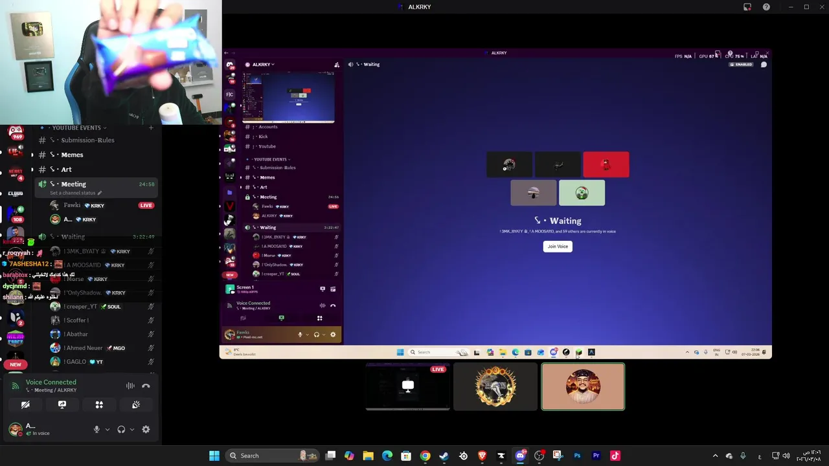Viewport: 829px width, 466px height.
Task: Click the NEW unread indicator pill
Action: point(16,364)
